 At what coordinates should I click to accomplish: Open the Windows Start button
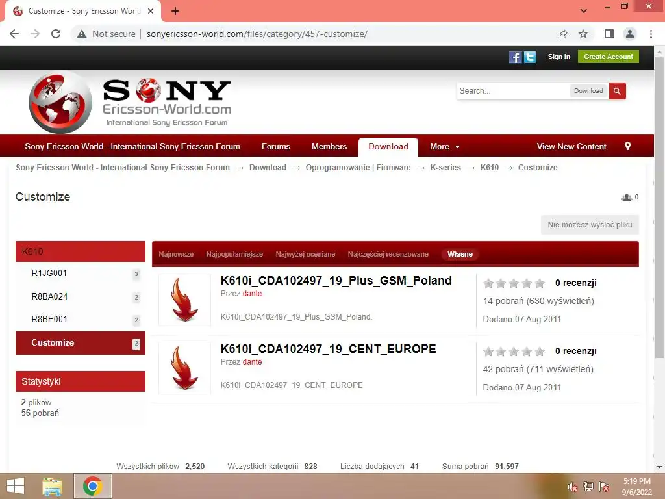(x=16, y=486)
